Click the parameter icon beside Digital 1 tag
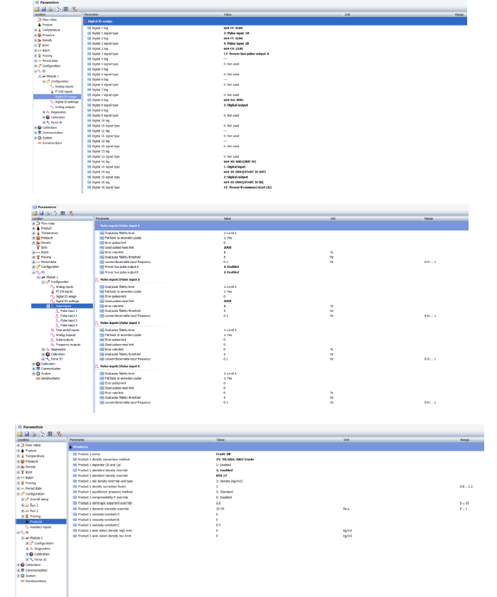The height and width of the screenshot is (597, 497). (89, 28)
